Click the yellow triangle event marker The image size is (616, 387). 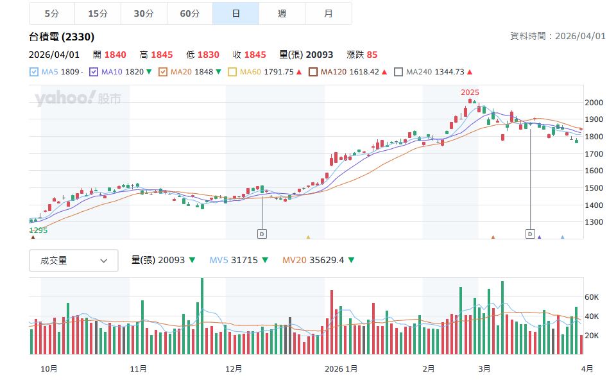click(308, 237)
